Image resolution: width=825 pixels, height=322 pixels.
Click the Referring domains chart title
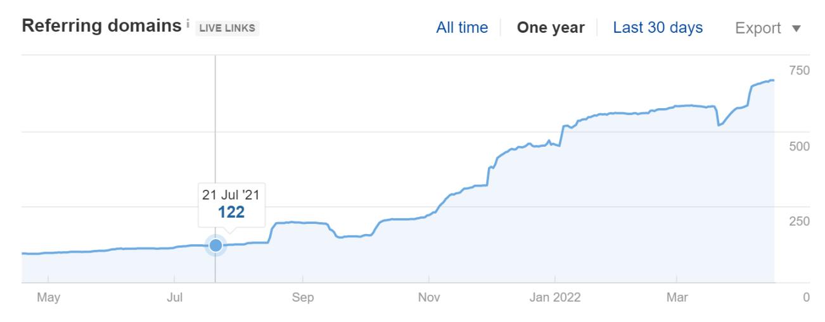pos(101,27)
